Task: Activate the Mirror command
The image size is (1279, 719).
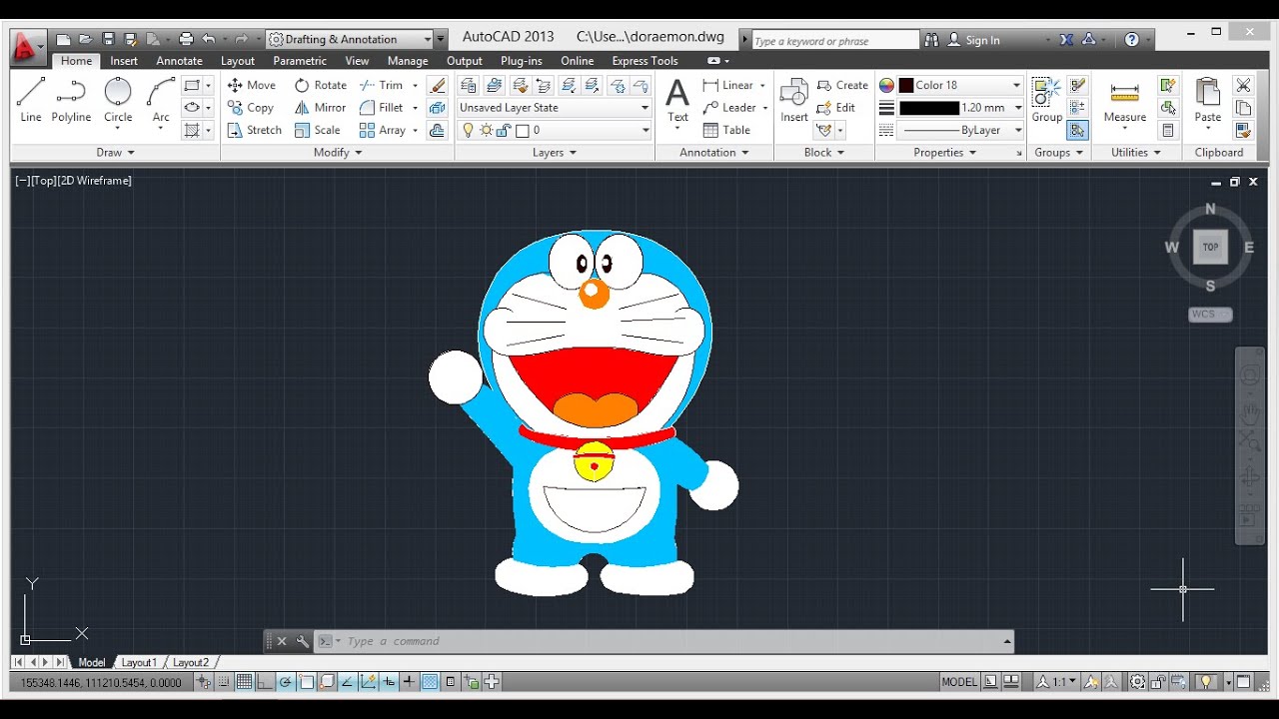Action: click(x=320, y=108)
